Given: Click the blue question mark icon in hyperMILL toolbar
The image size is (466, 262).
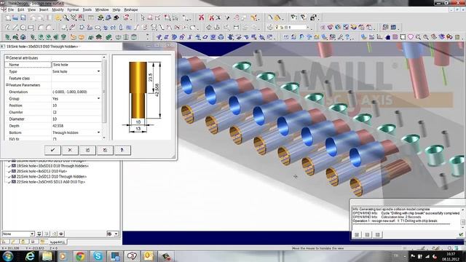Looking at the screenshot, I should (348, 37).
